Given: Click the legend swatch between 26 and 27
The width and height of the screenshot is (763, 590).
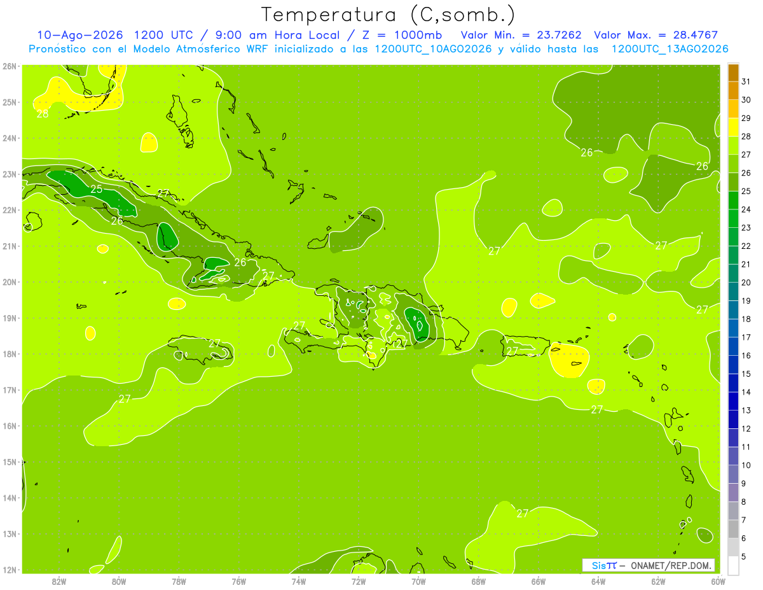Looking at the screenshot, I should coord(733,164).
